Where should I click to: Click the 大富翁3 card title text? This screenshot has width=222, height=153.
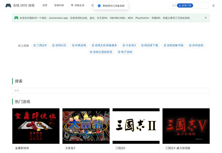coord(70,148)
